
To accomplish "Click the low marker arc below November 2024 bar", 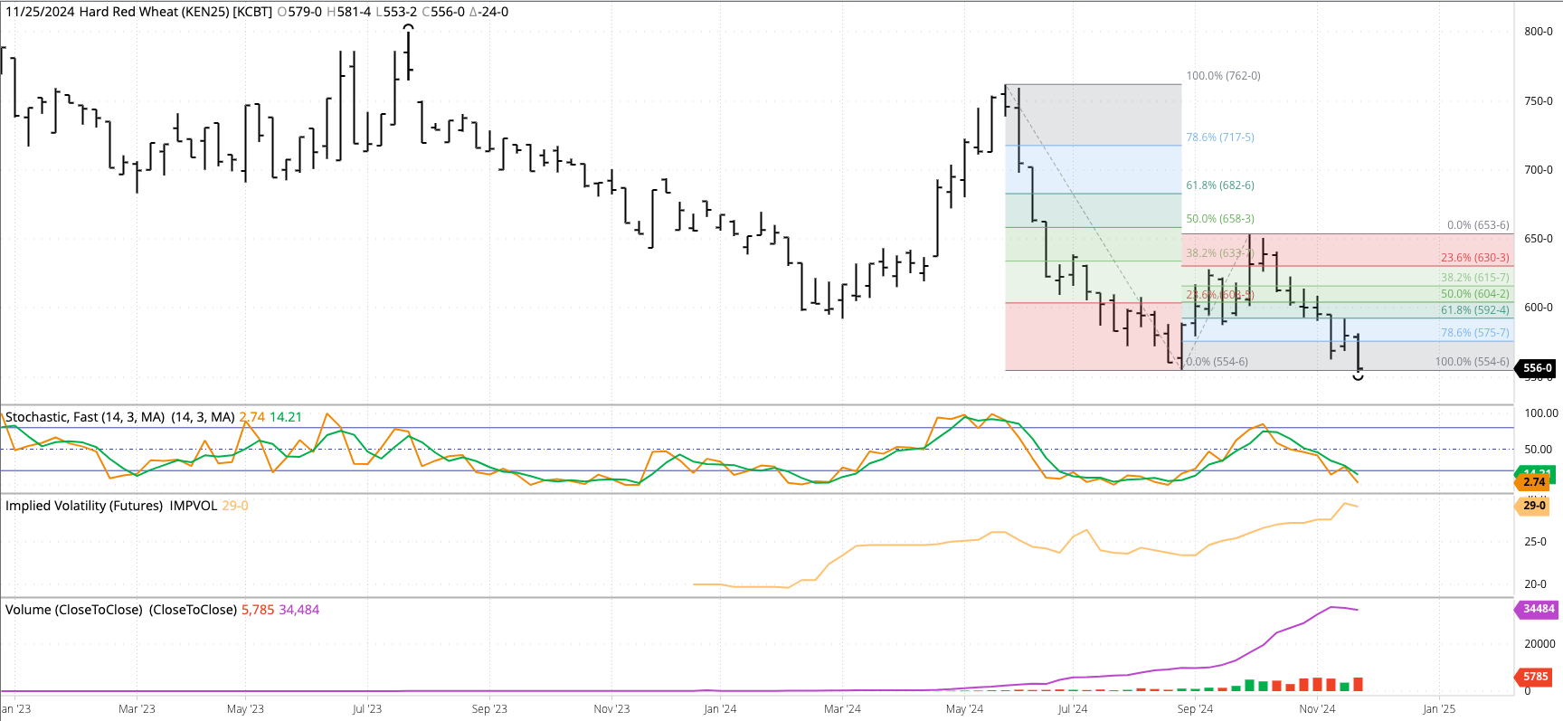I will pos(1358,376).
